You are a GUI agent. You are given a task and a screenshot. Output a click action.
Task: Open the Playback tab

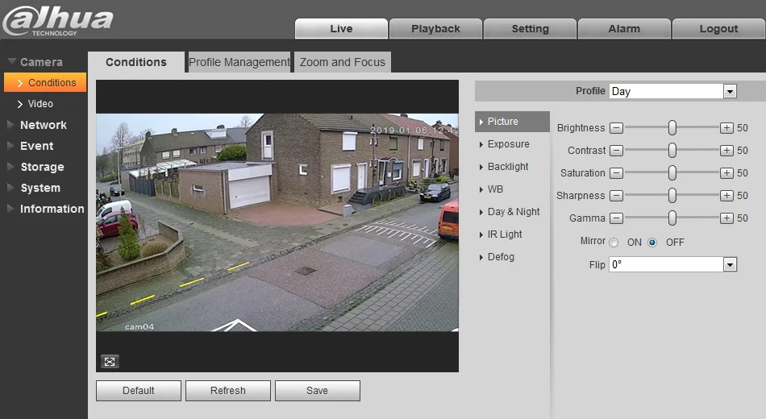click(435, 29)
